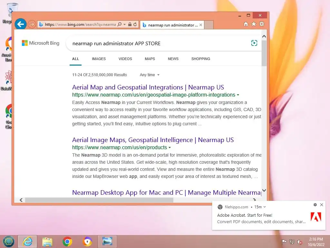
Task: Select the DataW desktop shortcut
Action: (7, 80)
